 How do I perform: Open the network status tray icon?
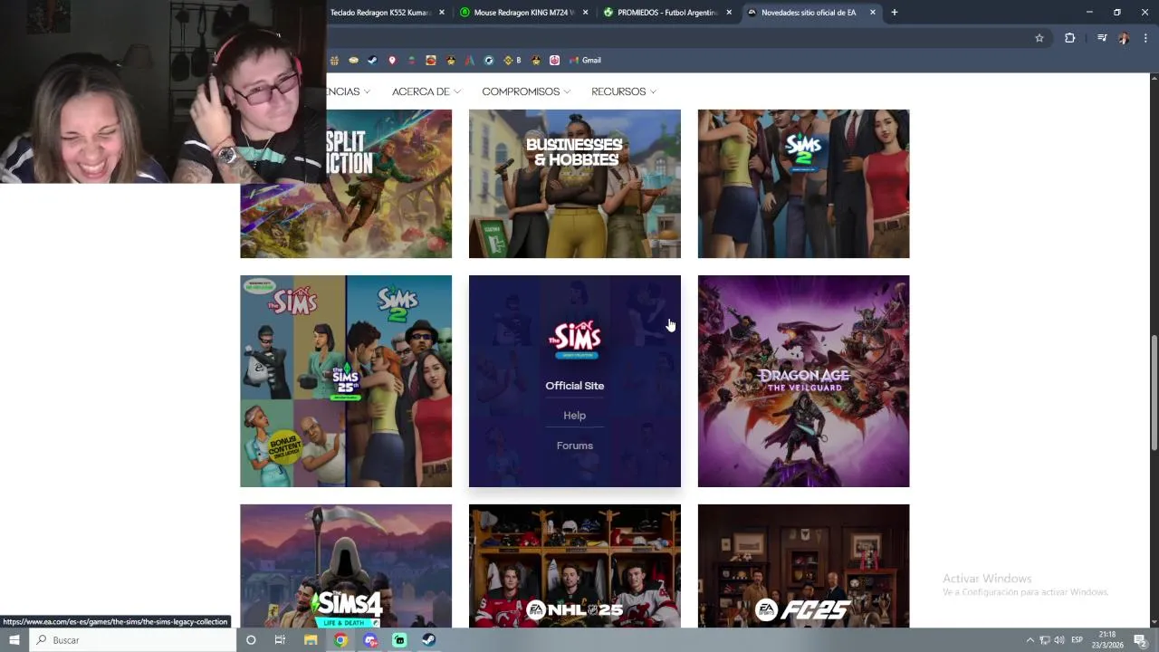[1044, 640]
